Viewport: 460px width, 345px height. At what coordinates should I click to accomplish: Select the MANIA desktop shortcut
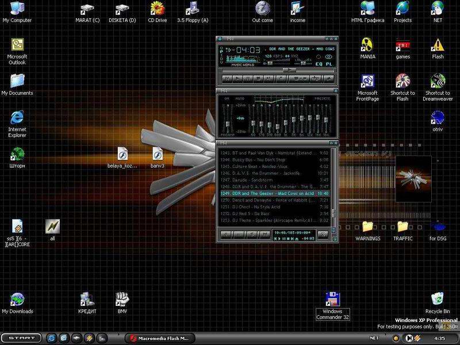tap(367, 48)
